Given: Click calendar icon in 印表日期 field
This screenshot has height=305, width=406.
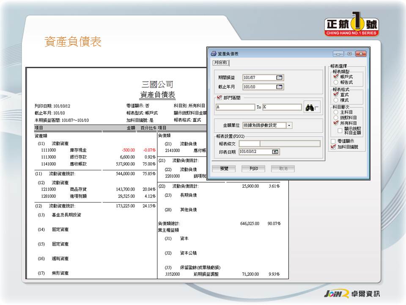Looking at the screenshot, I should point(276,152).
